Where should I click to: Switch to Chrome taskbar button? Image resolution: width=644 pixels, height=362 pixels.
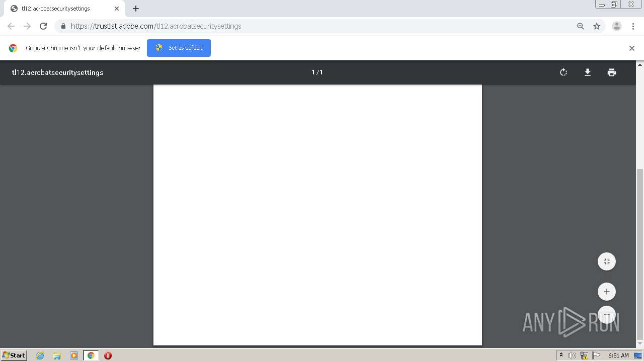pyautogui.click(x=91, y=355)
